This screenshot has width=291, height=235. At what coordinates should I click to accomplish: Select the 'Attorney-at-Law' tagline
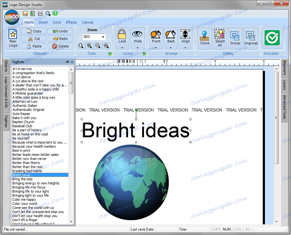[40, 101]
